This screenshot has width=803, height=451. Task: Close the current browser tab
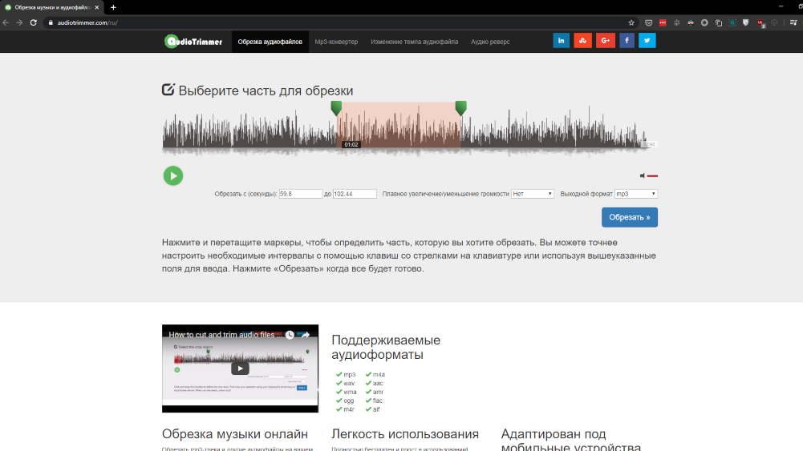97,7
